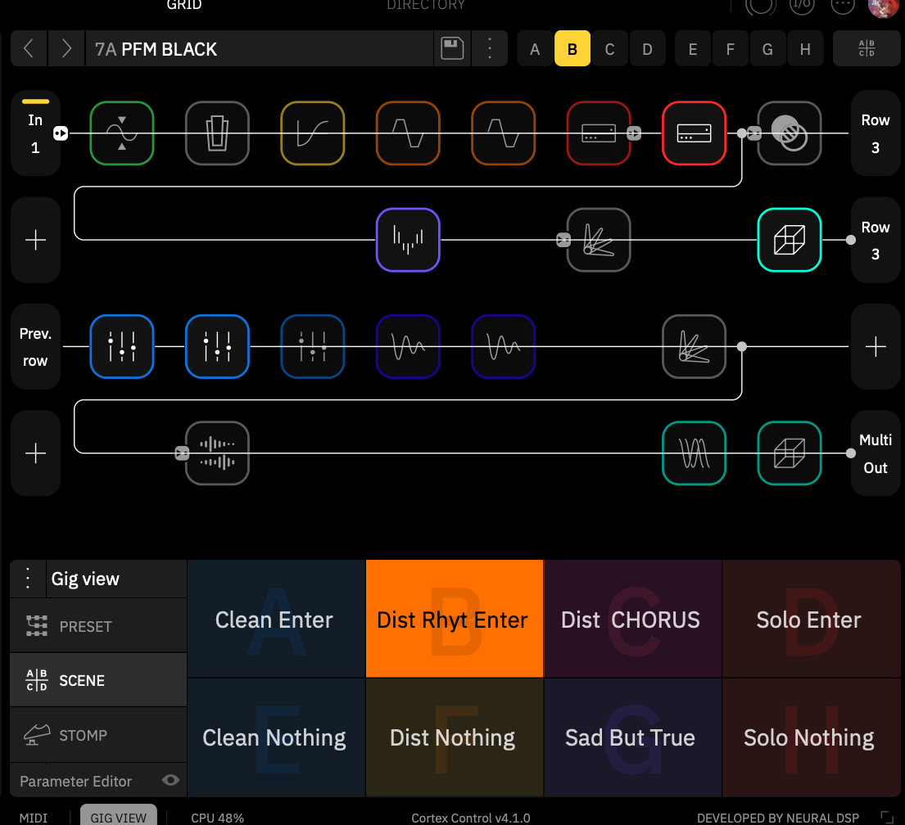Screen dimensions: 905x825
Task: Switch to scene A in the top bar
Action: pos(535,49)
